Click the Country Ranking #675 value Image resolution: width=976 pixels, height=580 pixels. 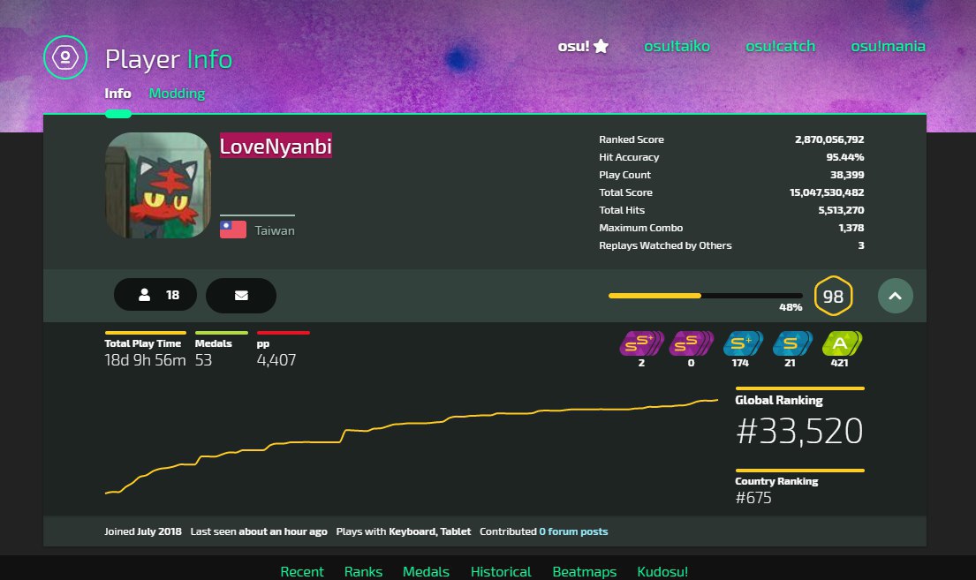click(x=753, y=498)
